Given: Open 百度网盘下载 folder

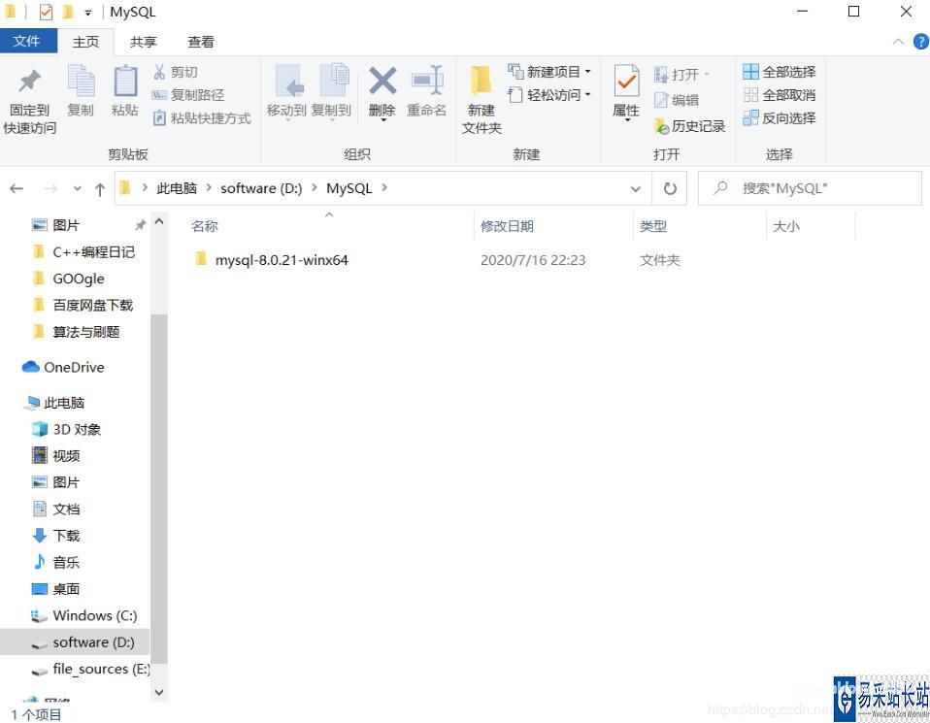Looking at the screenshot, I should coord(83,306).
